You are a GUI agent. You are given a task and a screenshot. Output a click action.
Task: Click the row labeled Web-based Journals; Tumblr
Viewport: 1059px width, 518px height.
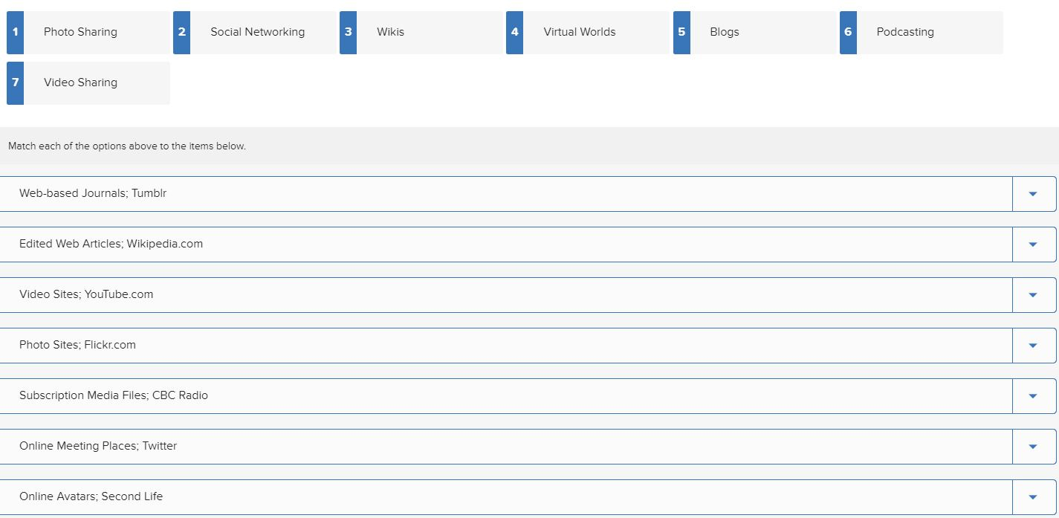(x=446, y=193)
